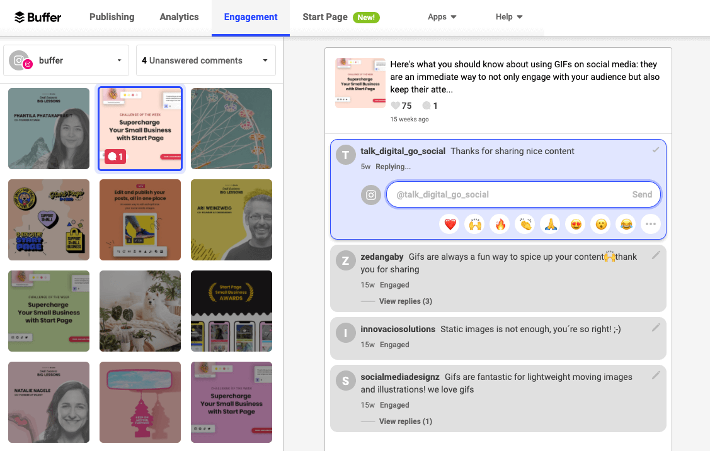Click the praying hands emoji reaction
This screenshot has width=710, height=451.
550,224
